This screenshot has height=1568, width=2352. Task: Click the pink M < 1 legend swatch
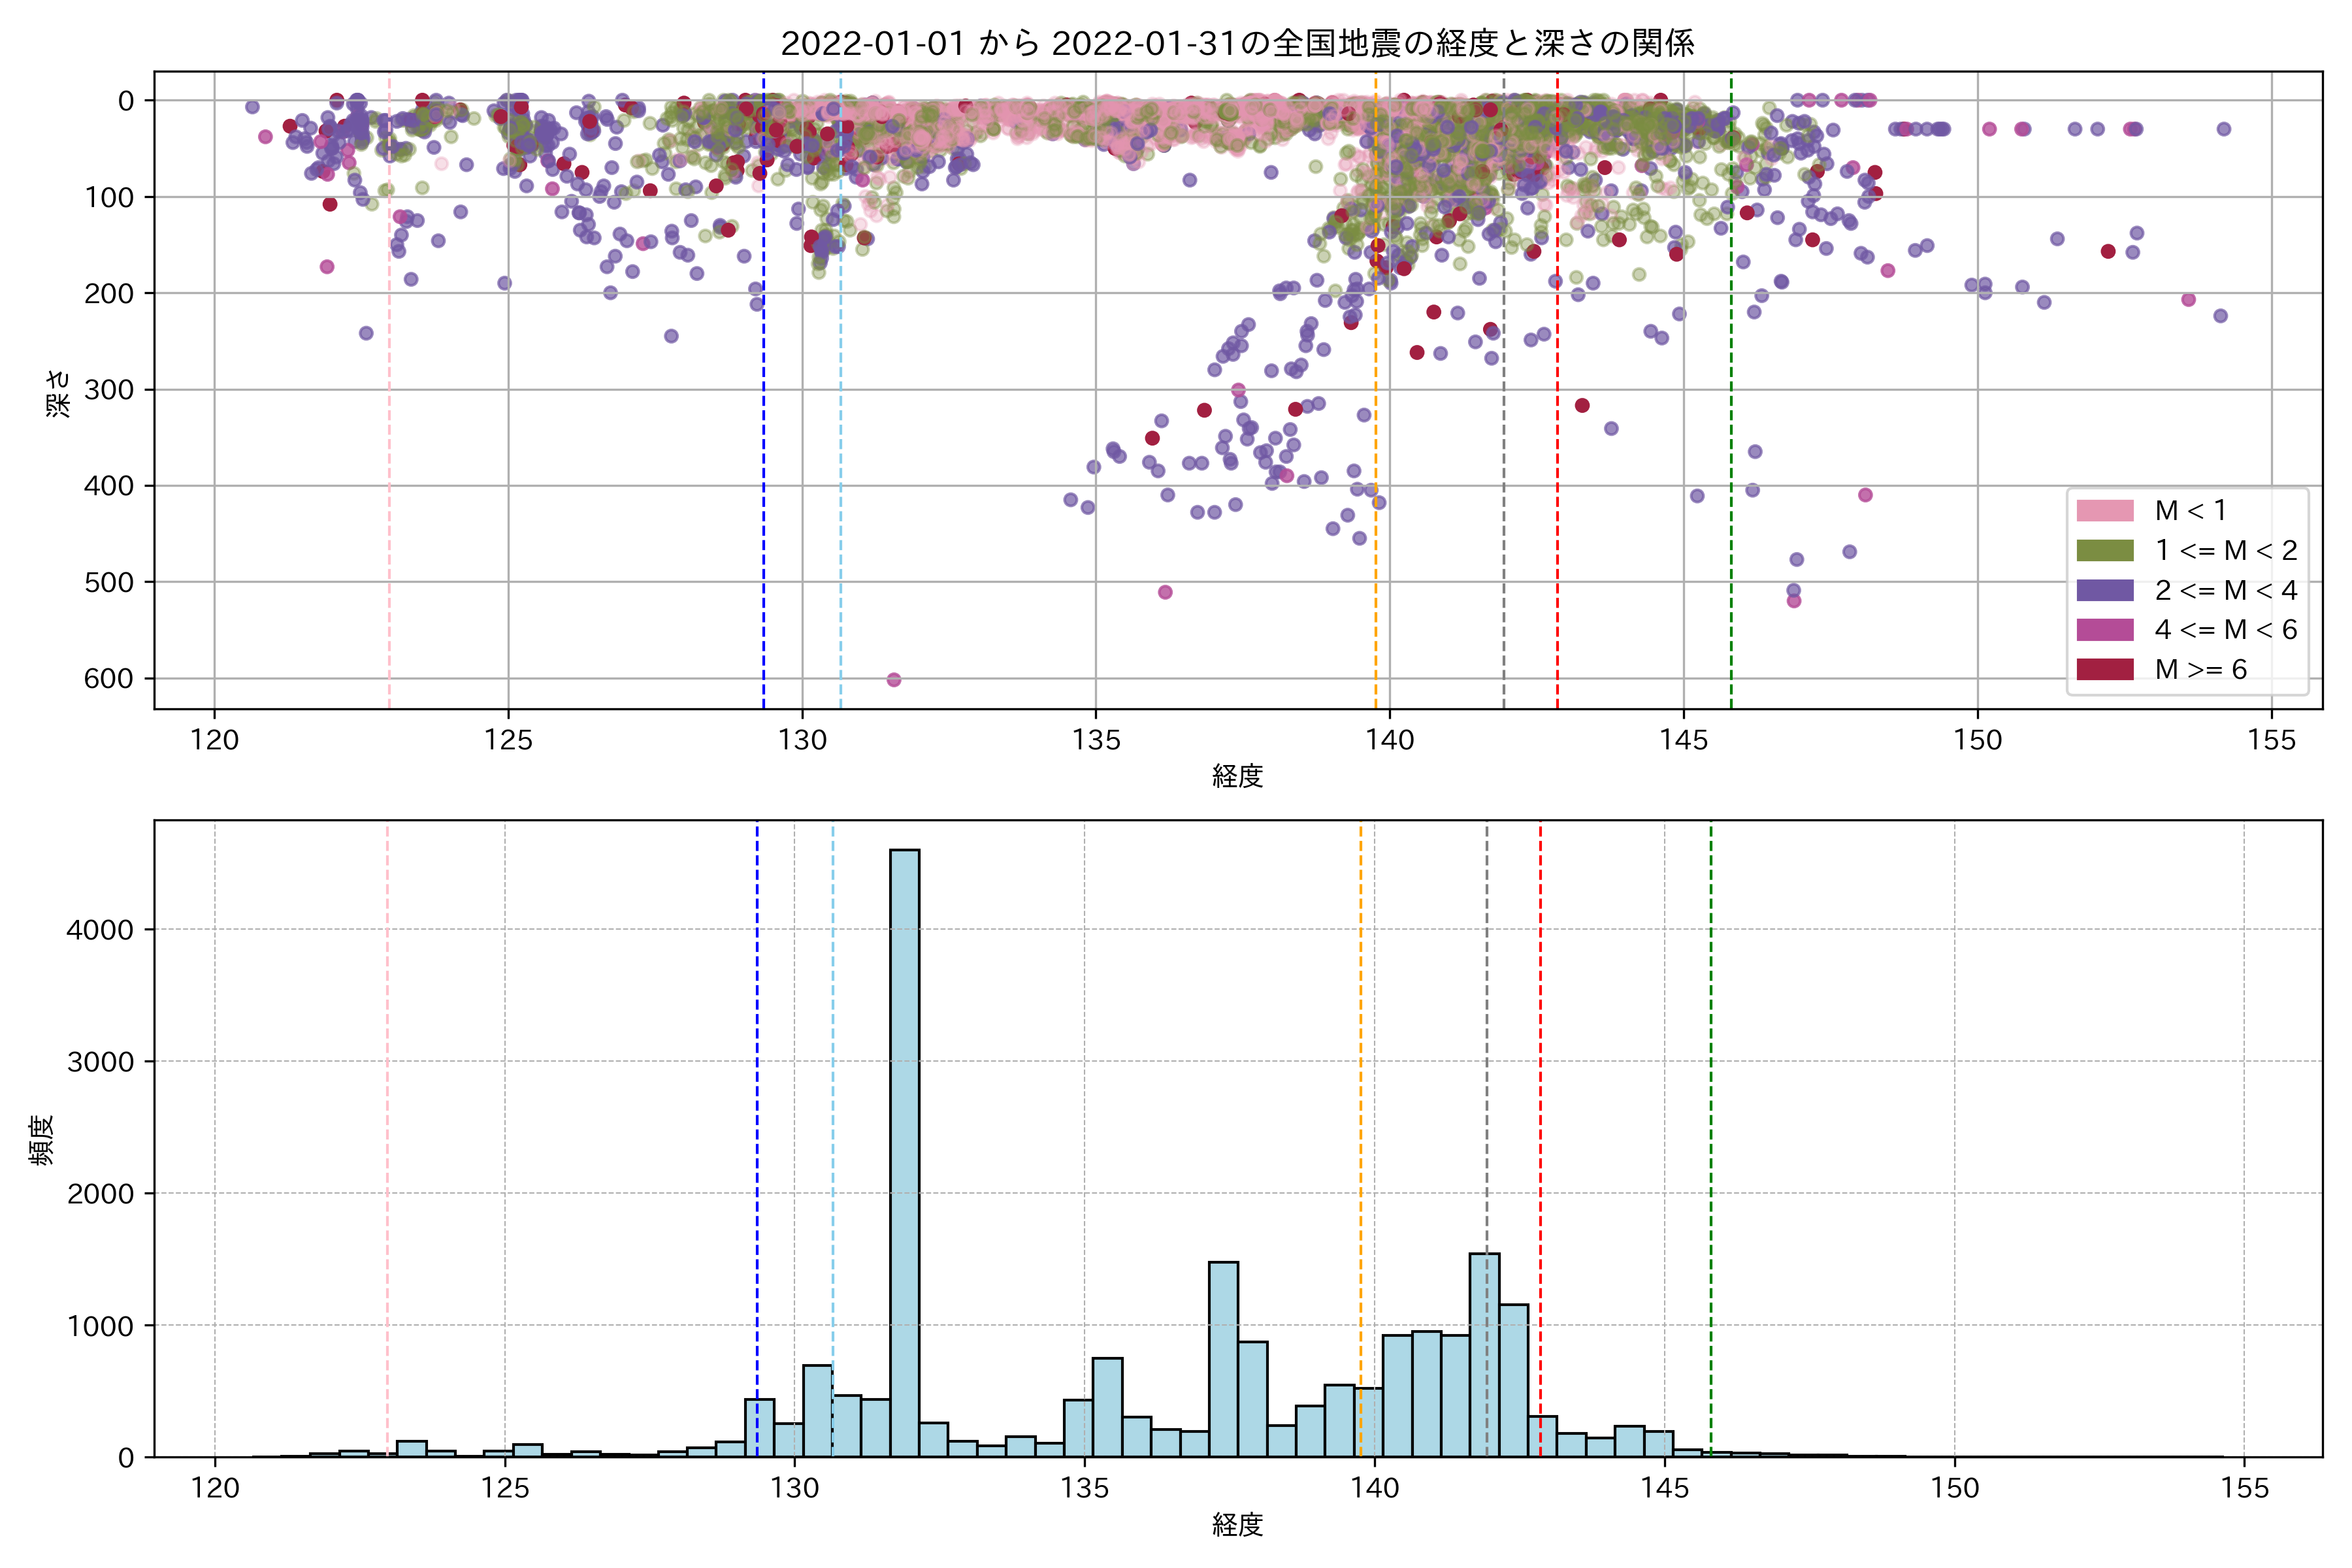point(2104,511)
